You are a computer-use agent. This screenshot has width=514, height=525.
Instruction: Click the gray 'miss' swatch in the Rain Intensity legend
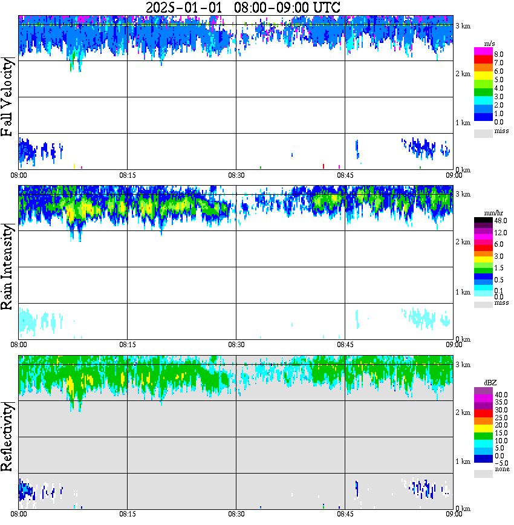[483, 305]
